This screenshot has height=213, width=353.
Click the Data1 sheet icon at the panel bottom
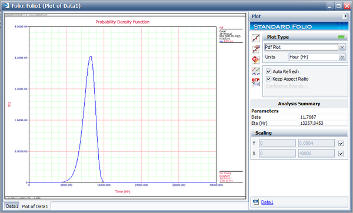255,201
